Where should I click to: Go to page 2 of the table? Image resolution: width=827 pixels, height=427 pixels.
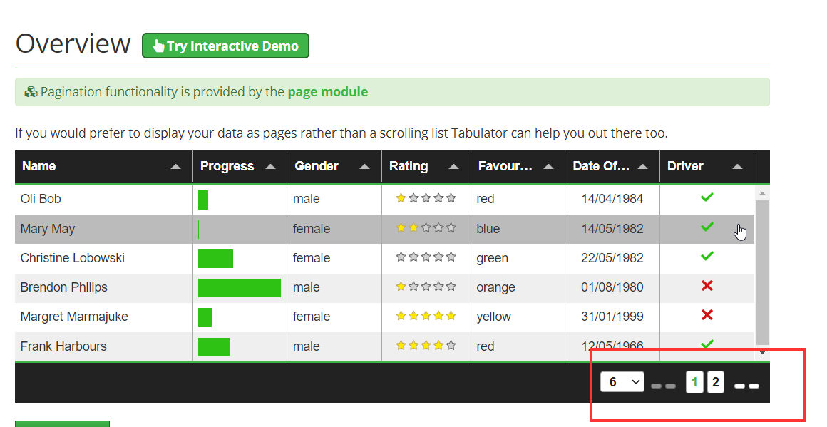[x=716, y=382]
